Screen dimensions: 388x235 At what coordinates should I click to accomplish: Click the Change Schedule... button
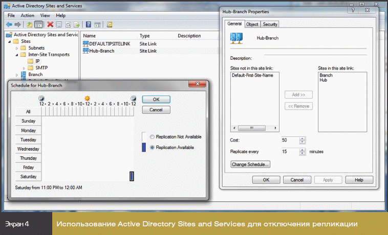pos(250,165)
